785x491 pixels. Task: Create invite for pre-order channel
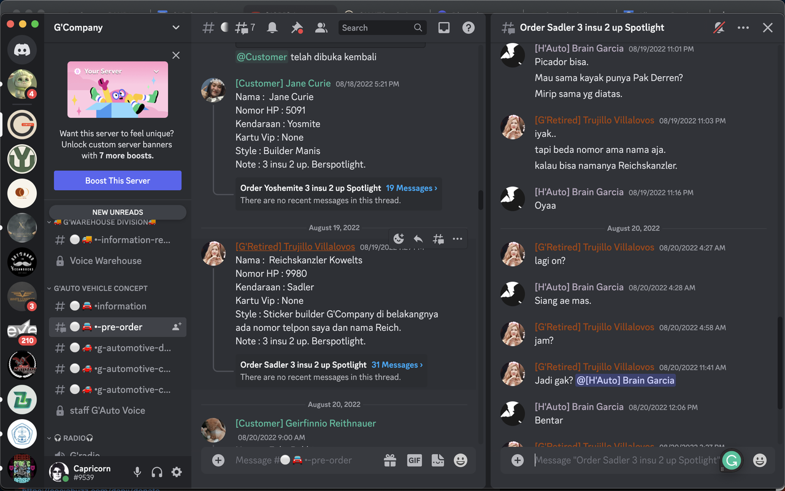[x=177, y=327]
